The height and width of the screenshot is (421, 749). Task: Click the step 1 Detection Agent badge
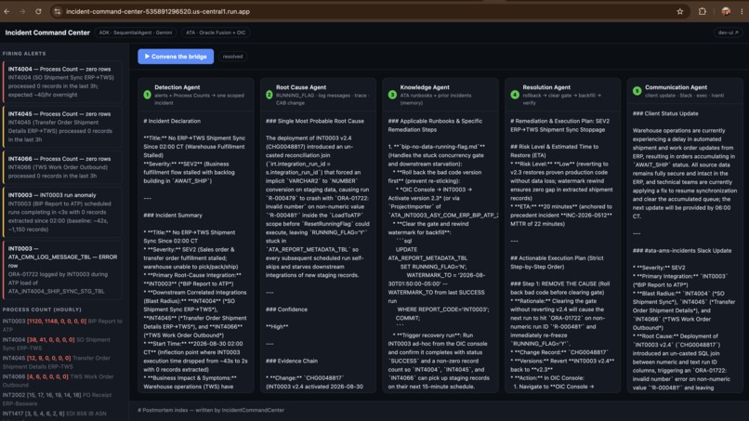point(147,95)
